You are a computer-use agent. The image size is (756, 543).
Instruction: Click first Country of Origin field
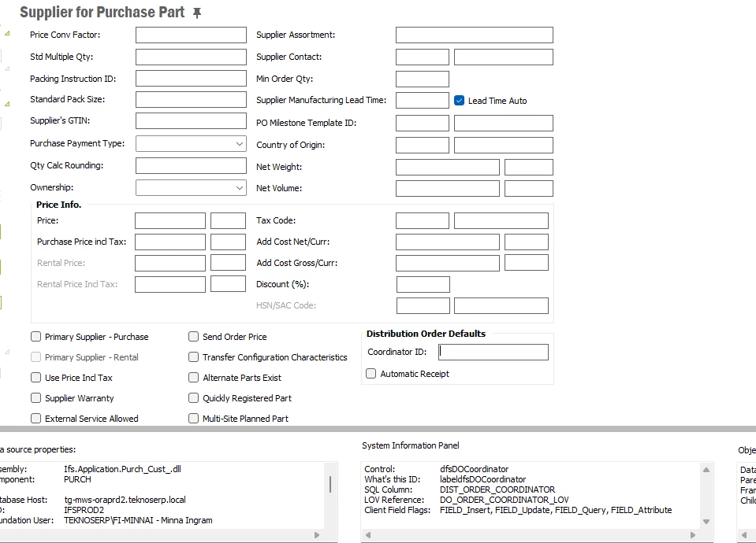423,145
